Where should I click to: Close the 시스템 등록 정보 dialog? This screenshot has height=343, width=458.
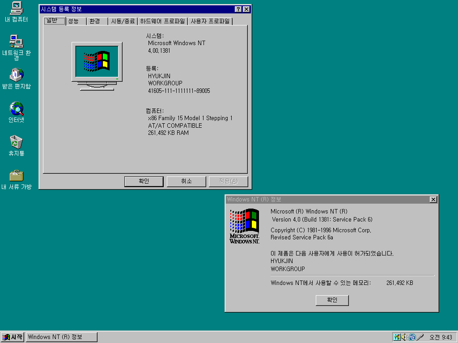(246, 9)
